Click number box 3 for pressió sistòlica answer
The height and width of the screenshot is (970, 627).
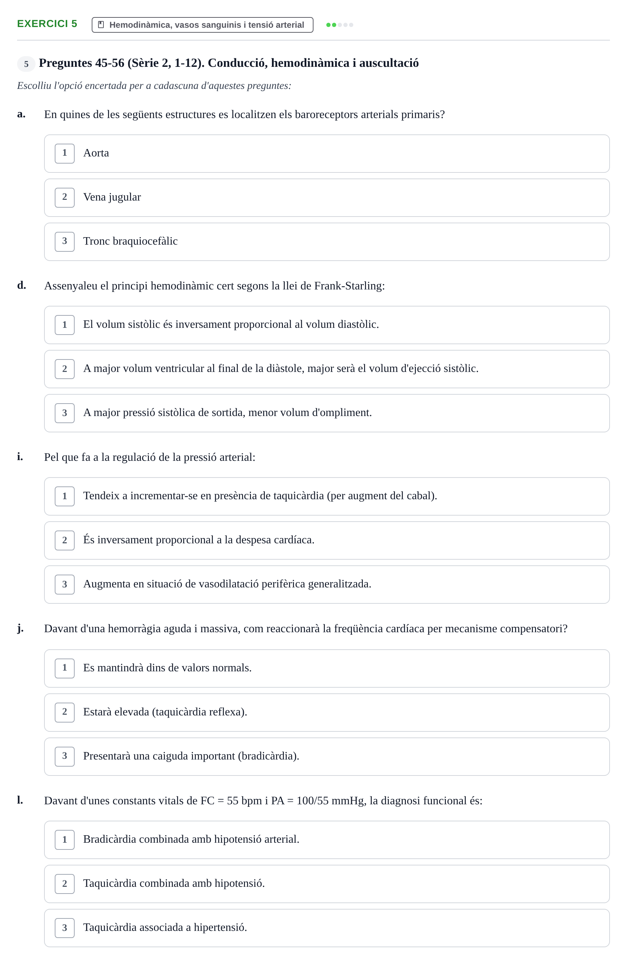tap(65, 413)
